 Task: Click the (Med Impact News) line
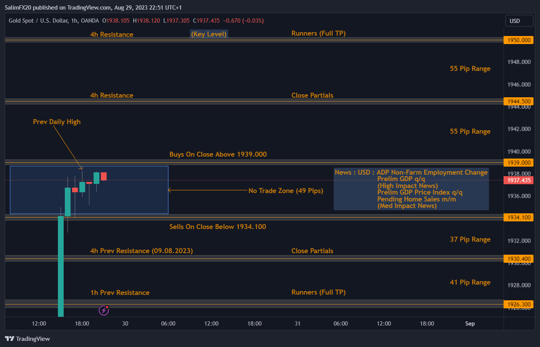(407, 206)
